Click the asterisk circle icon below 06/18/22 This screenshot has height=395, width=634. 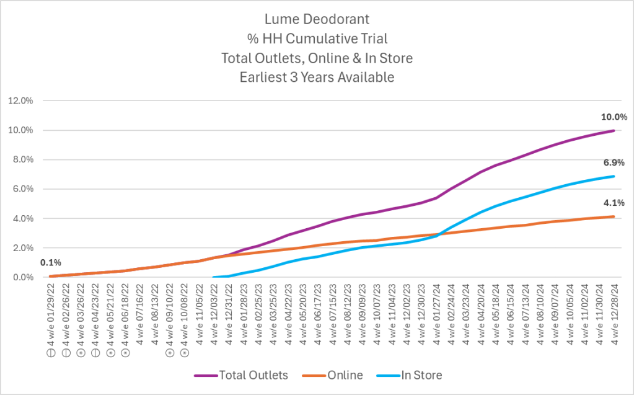tap(125, 353)
